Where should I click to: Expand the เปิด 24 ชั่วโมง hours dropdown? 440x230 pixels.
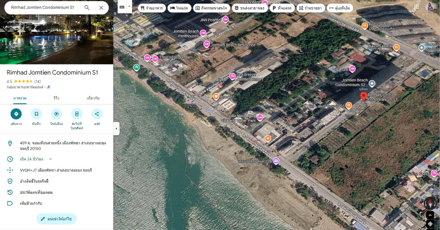(x=51, y=159)
